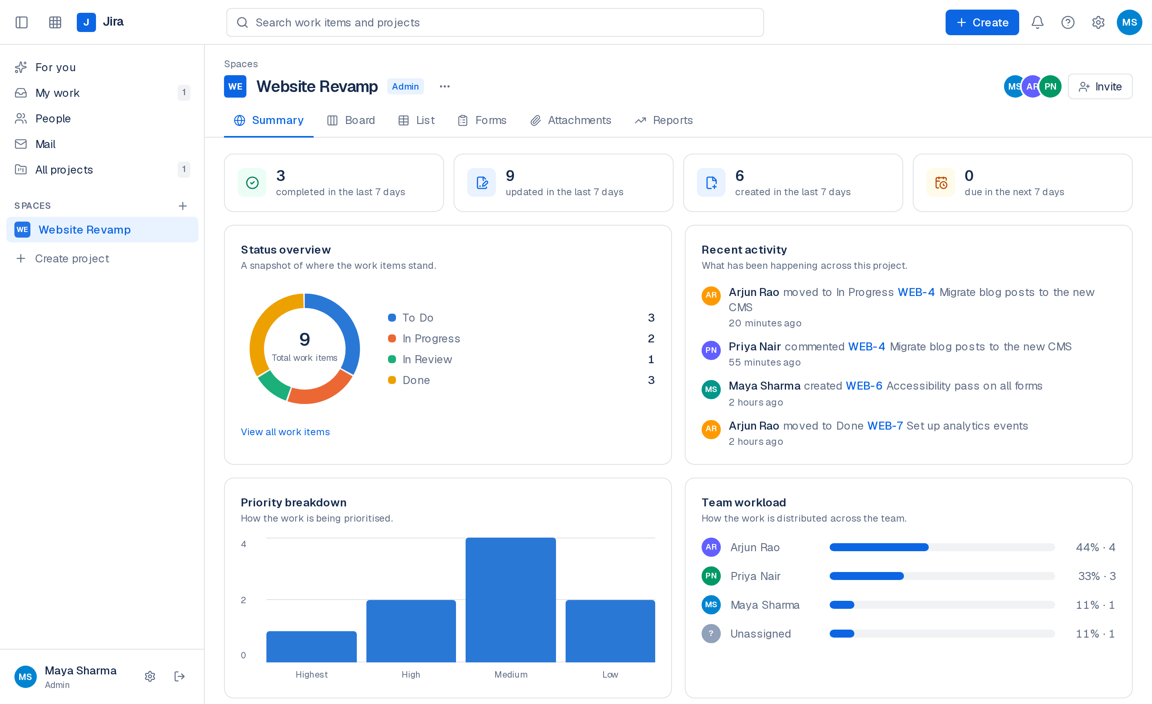Viewport: 1152px width, 704px height.
Task: Open settings gear in top bar
Action: 1098,22
